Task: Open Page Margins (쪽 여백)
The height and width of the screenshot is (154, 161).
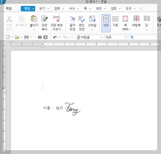Action: coord(125,19)
